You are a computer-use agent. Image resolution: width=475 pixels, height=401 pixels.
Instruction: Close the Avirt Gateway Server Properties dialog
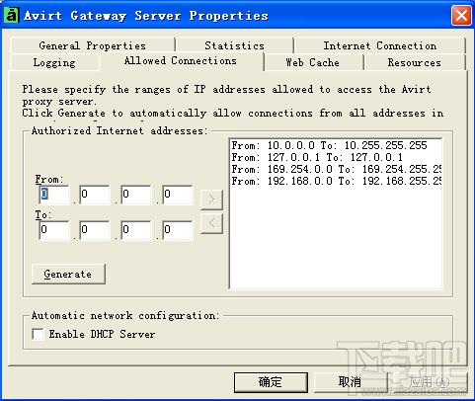(x=461, y=15)
